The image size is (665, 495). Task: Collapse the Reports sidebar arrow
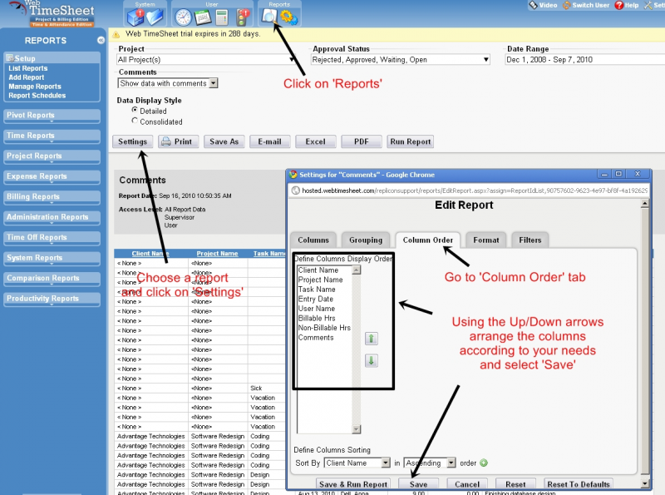101,40
